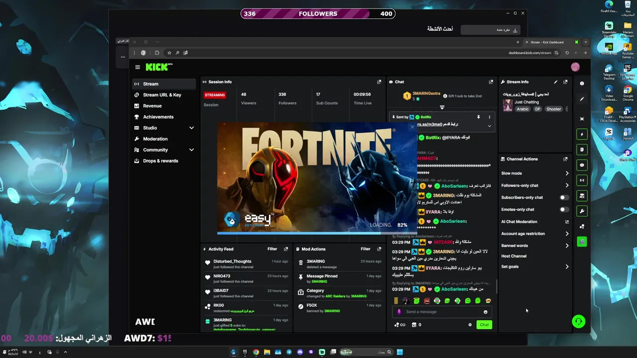Image resolution: width=637 pixels, height=358 pixels.
Task: Open pinned message three-dot options
Action: tap(489, 117)
